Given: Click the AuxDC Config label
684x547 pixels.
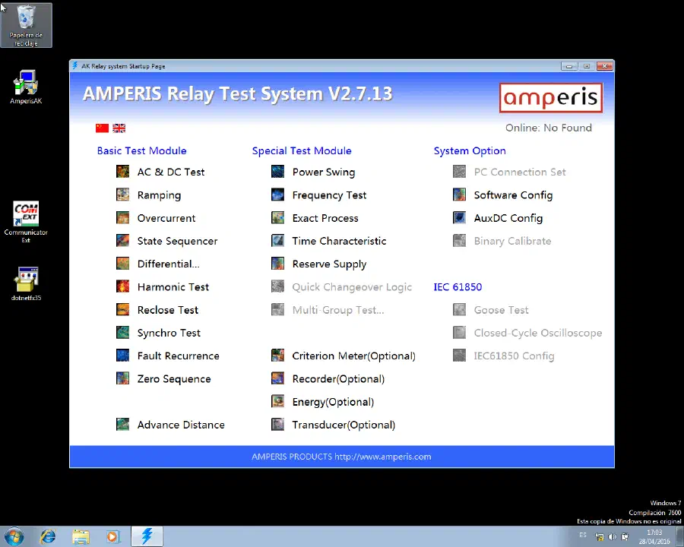Looking at the screenshot, I should [508, 218].
